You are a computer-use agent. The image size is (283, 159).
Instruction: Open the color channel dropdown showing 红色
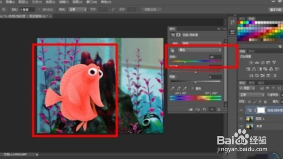point(200,50)
